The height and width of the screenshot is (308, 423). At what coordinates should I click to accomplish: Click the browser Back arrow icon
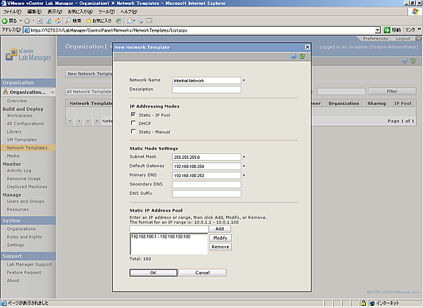[x=6, y=21]
